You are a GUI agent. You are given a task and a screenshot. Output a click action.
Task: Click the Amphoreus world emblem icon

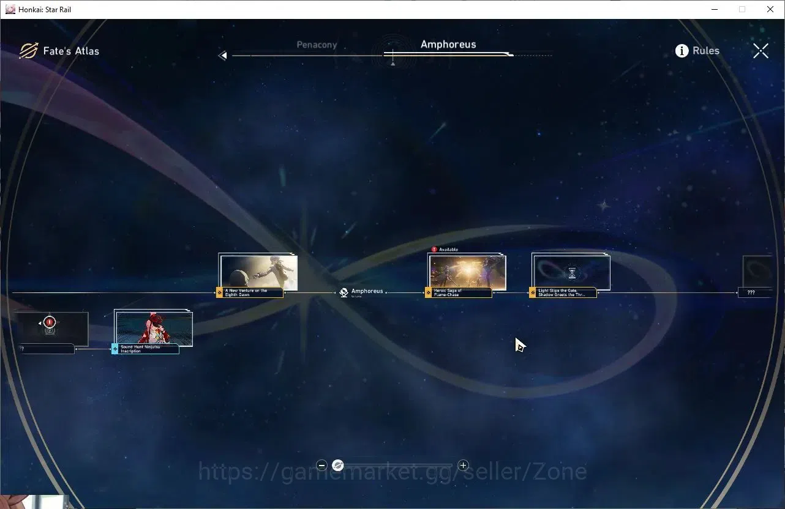tap(344, 292)
